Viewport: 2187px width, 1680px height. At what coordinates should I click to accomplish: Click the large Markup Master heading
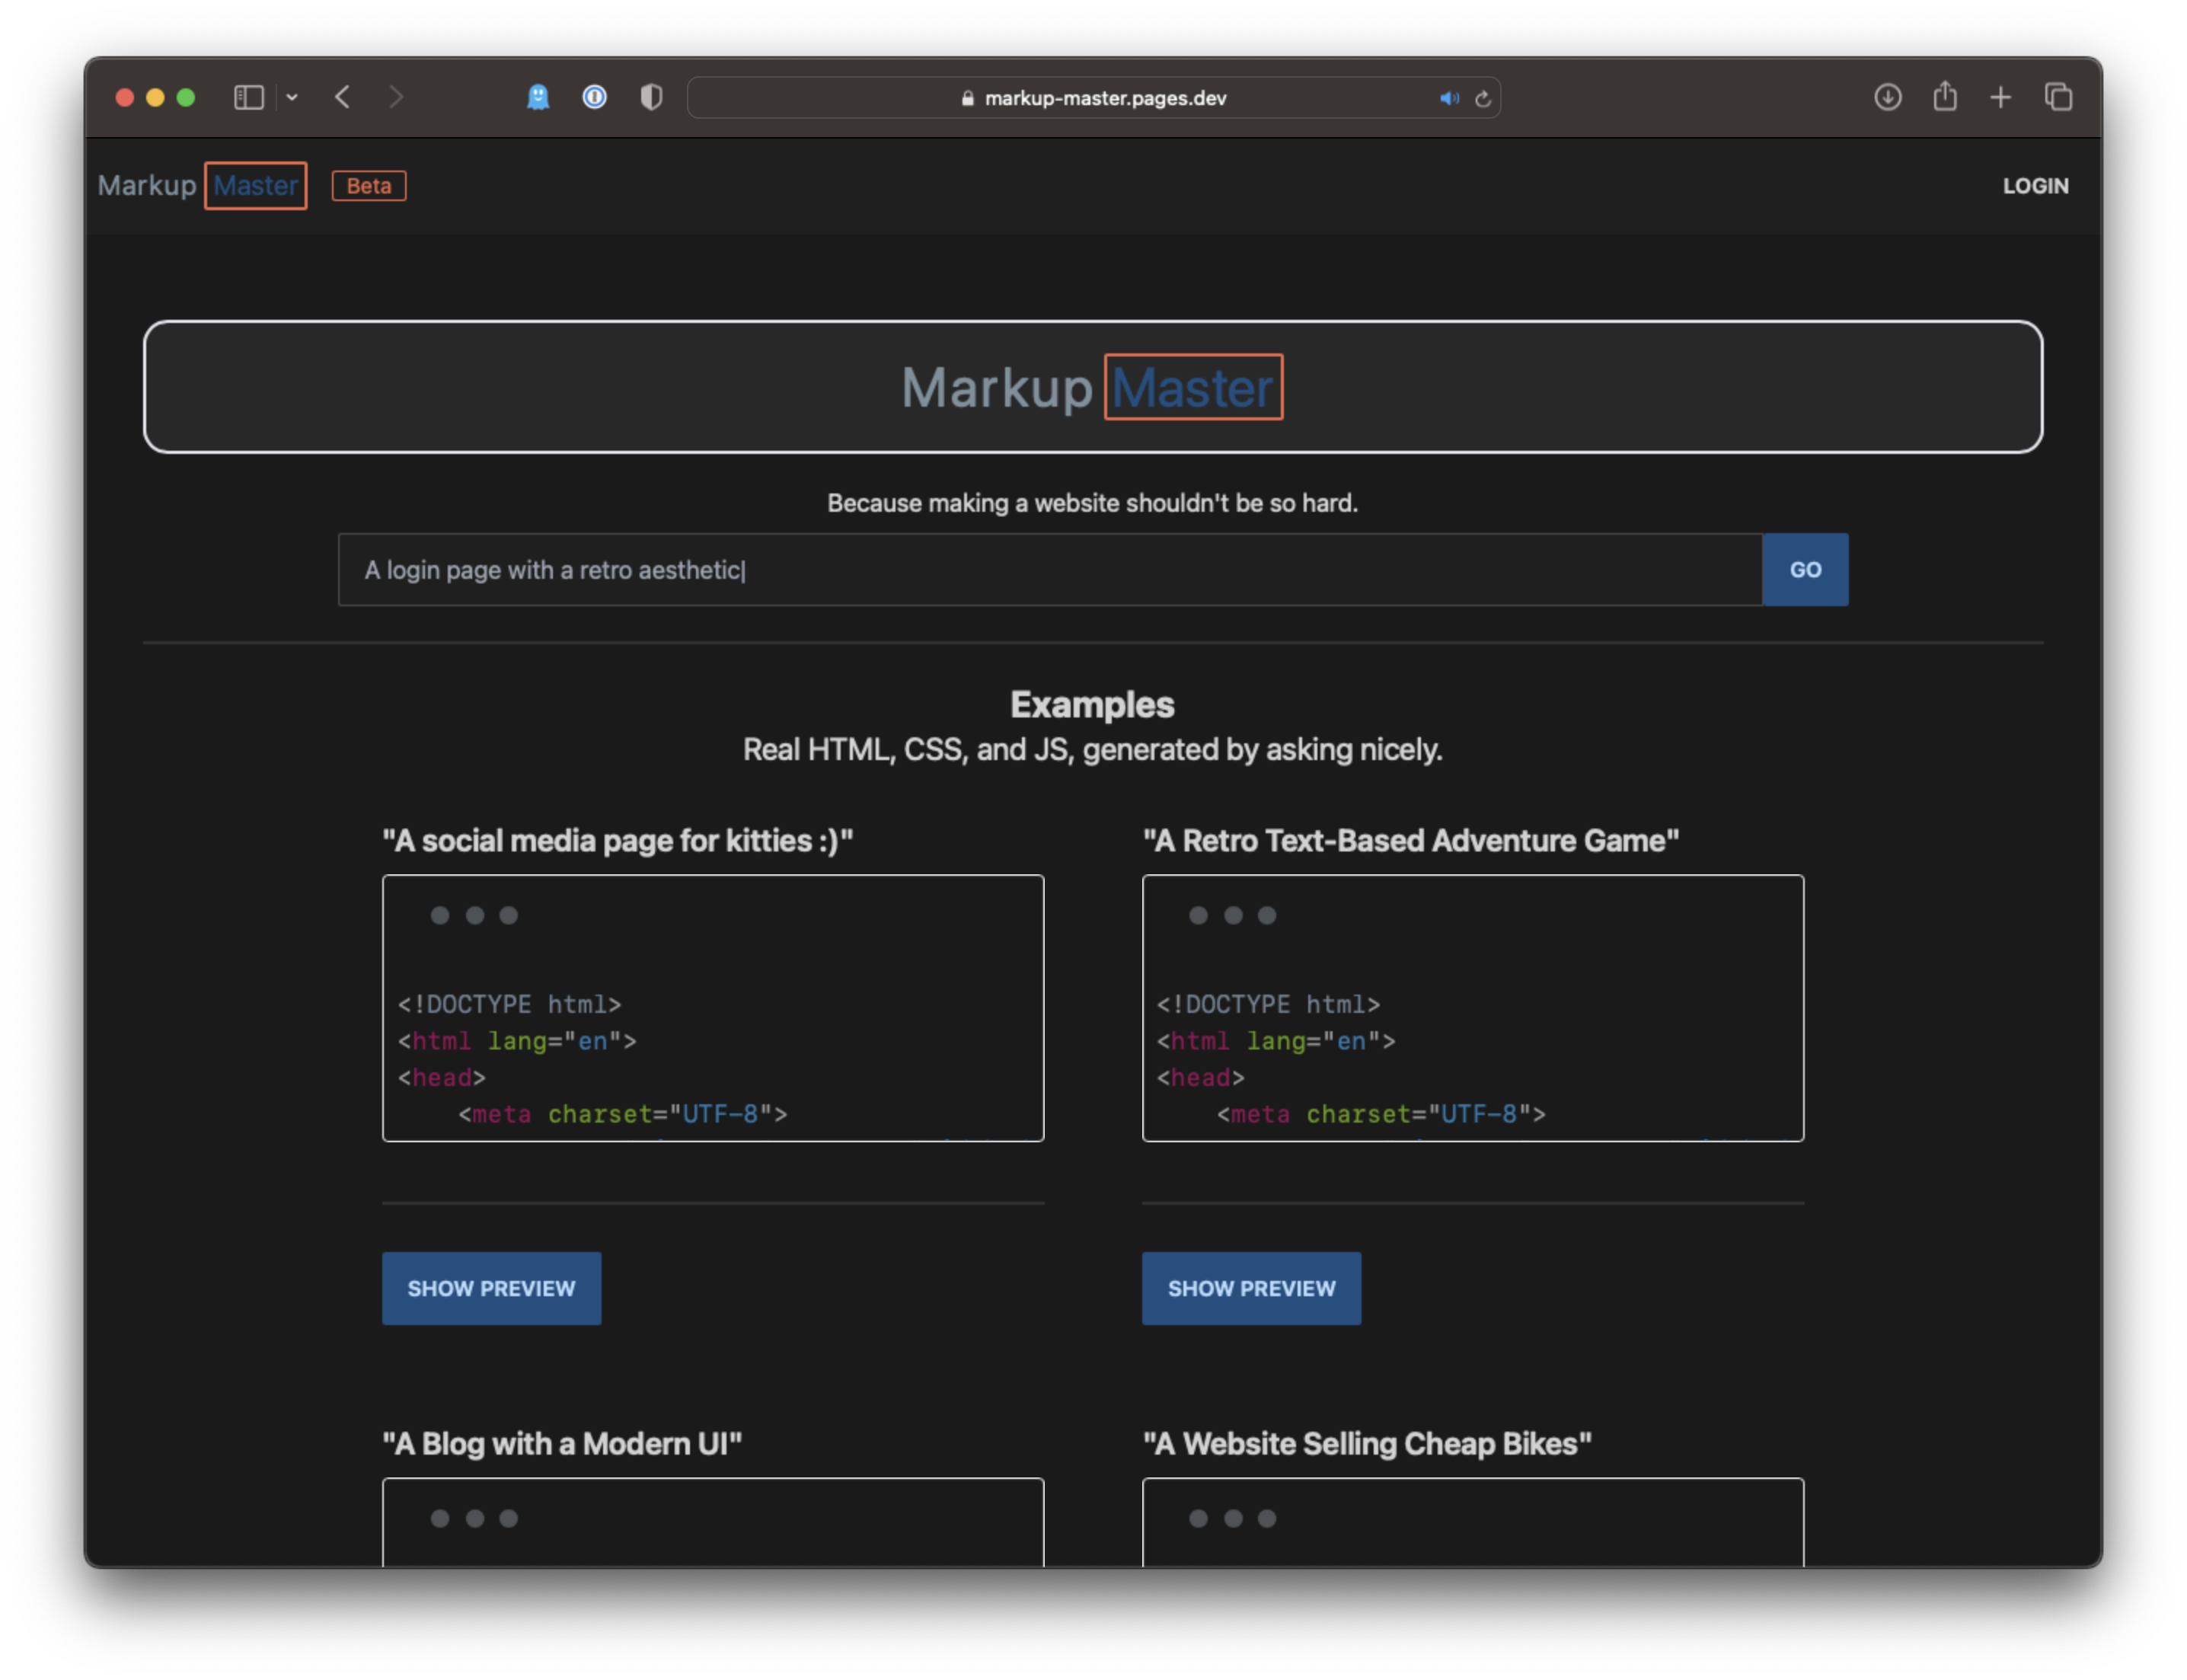1092,387
